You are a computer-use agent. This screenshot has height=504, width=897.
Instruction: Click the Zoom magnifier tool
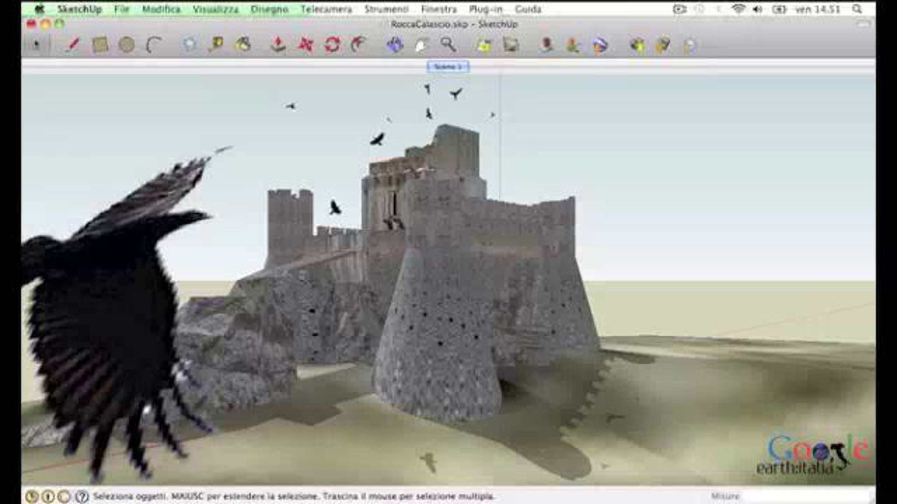[448, 45]
